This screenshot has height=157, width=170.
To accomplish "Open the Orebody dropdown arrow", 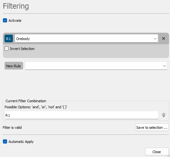I will pyautogui.click(x=155, y=39).
